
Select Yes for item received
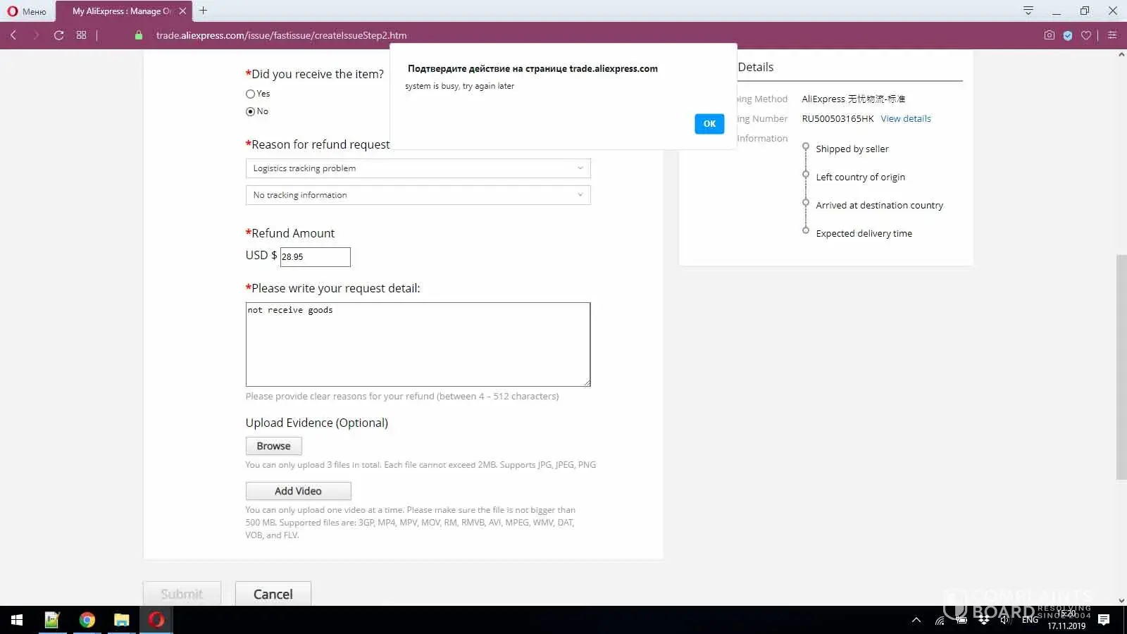250,94
